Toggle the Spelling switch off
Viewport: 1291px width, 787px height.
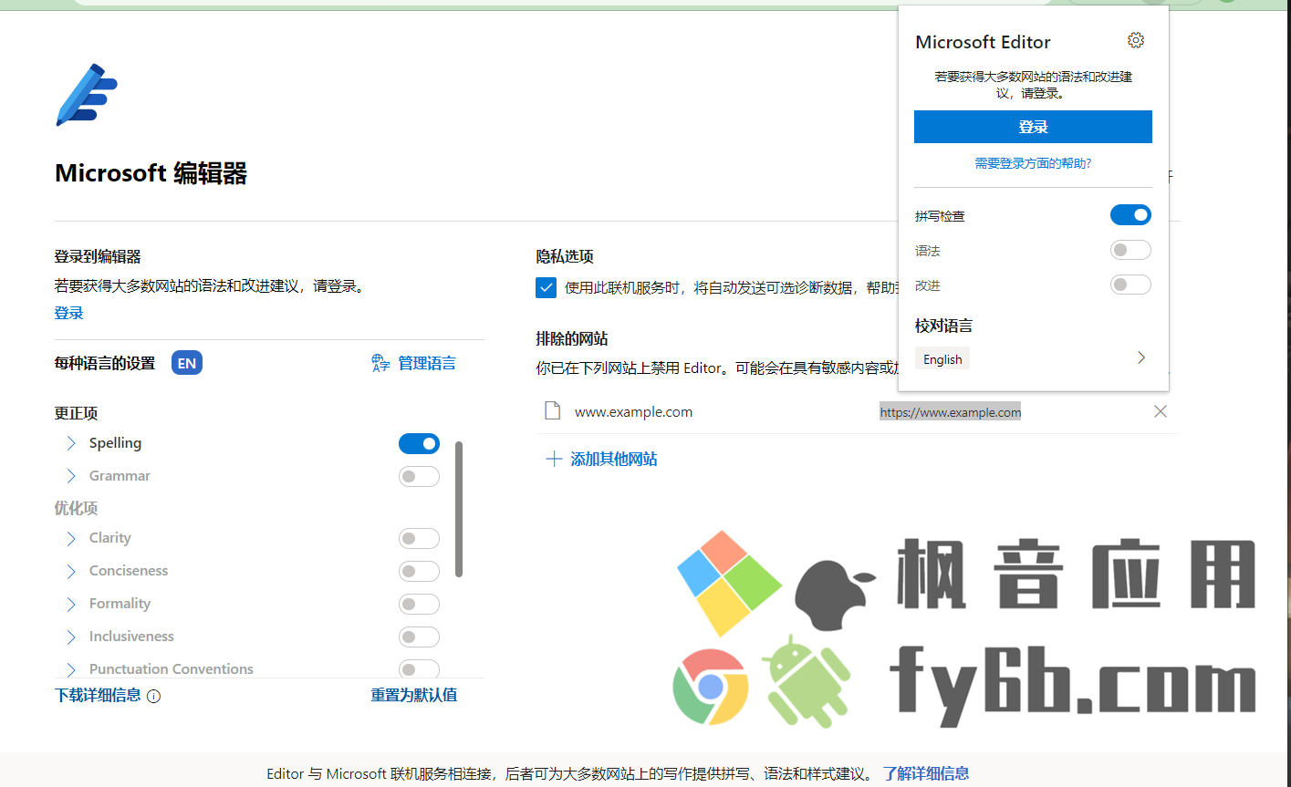[x=419, y=443]
